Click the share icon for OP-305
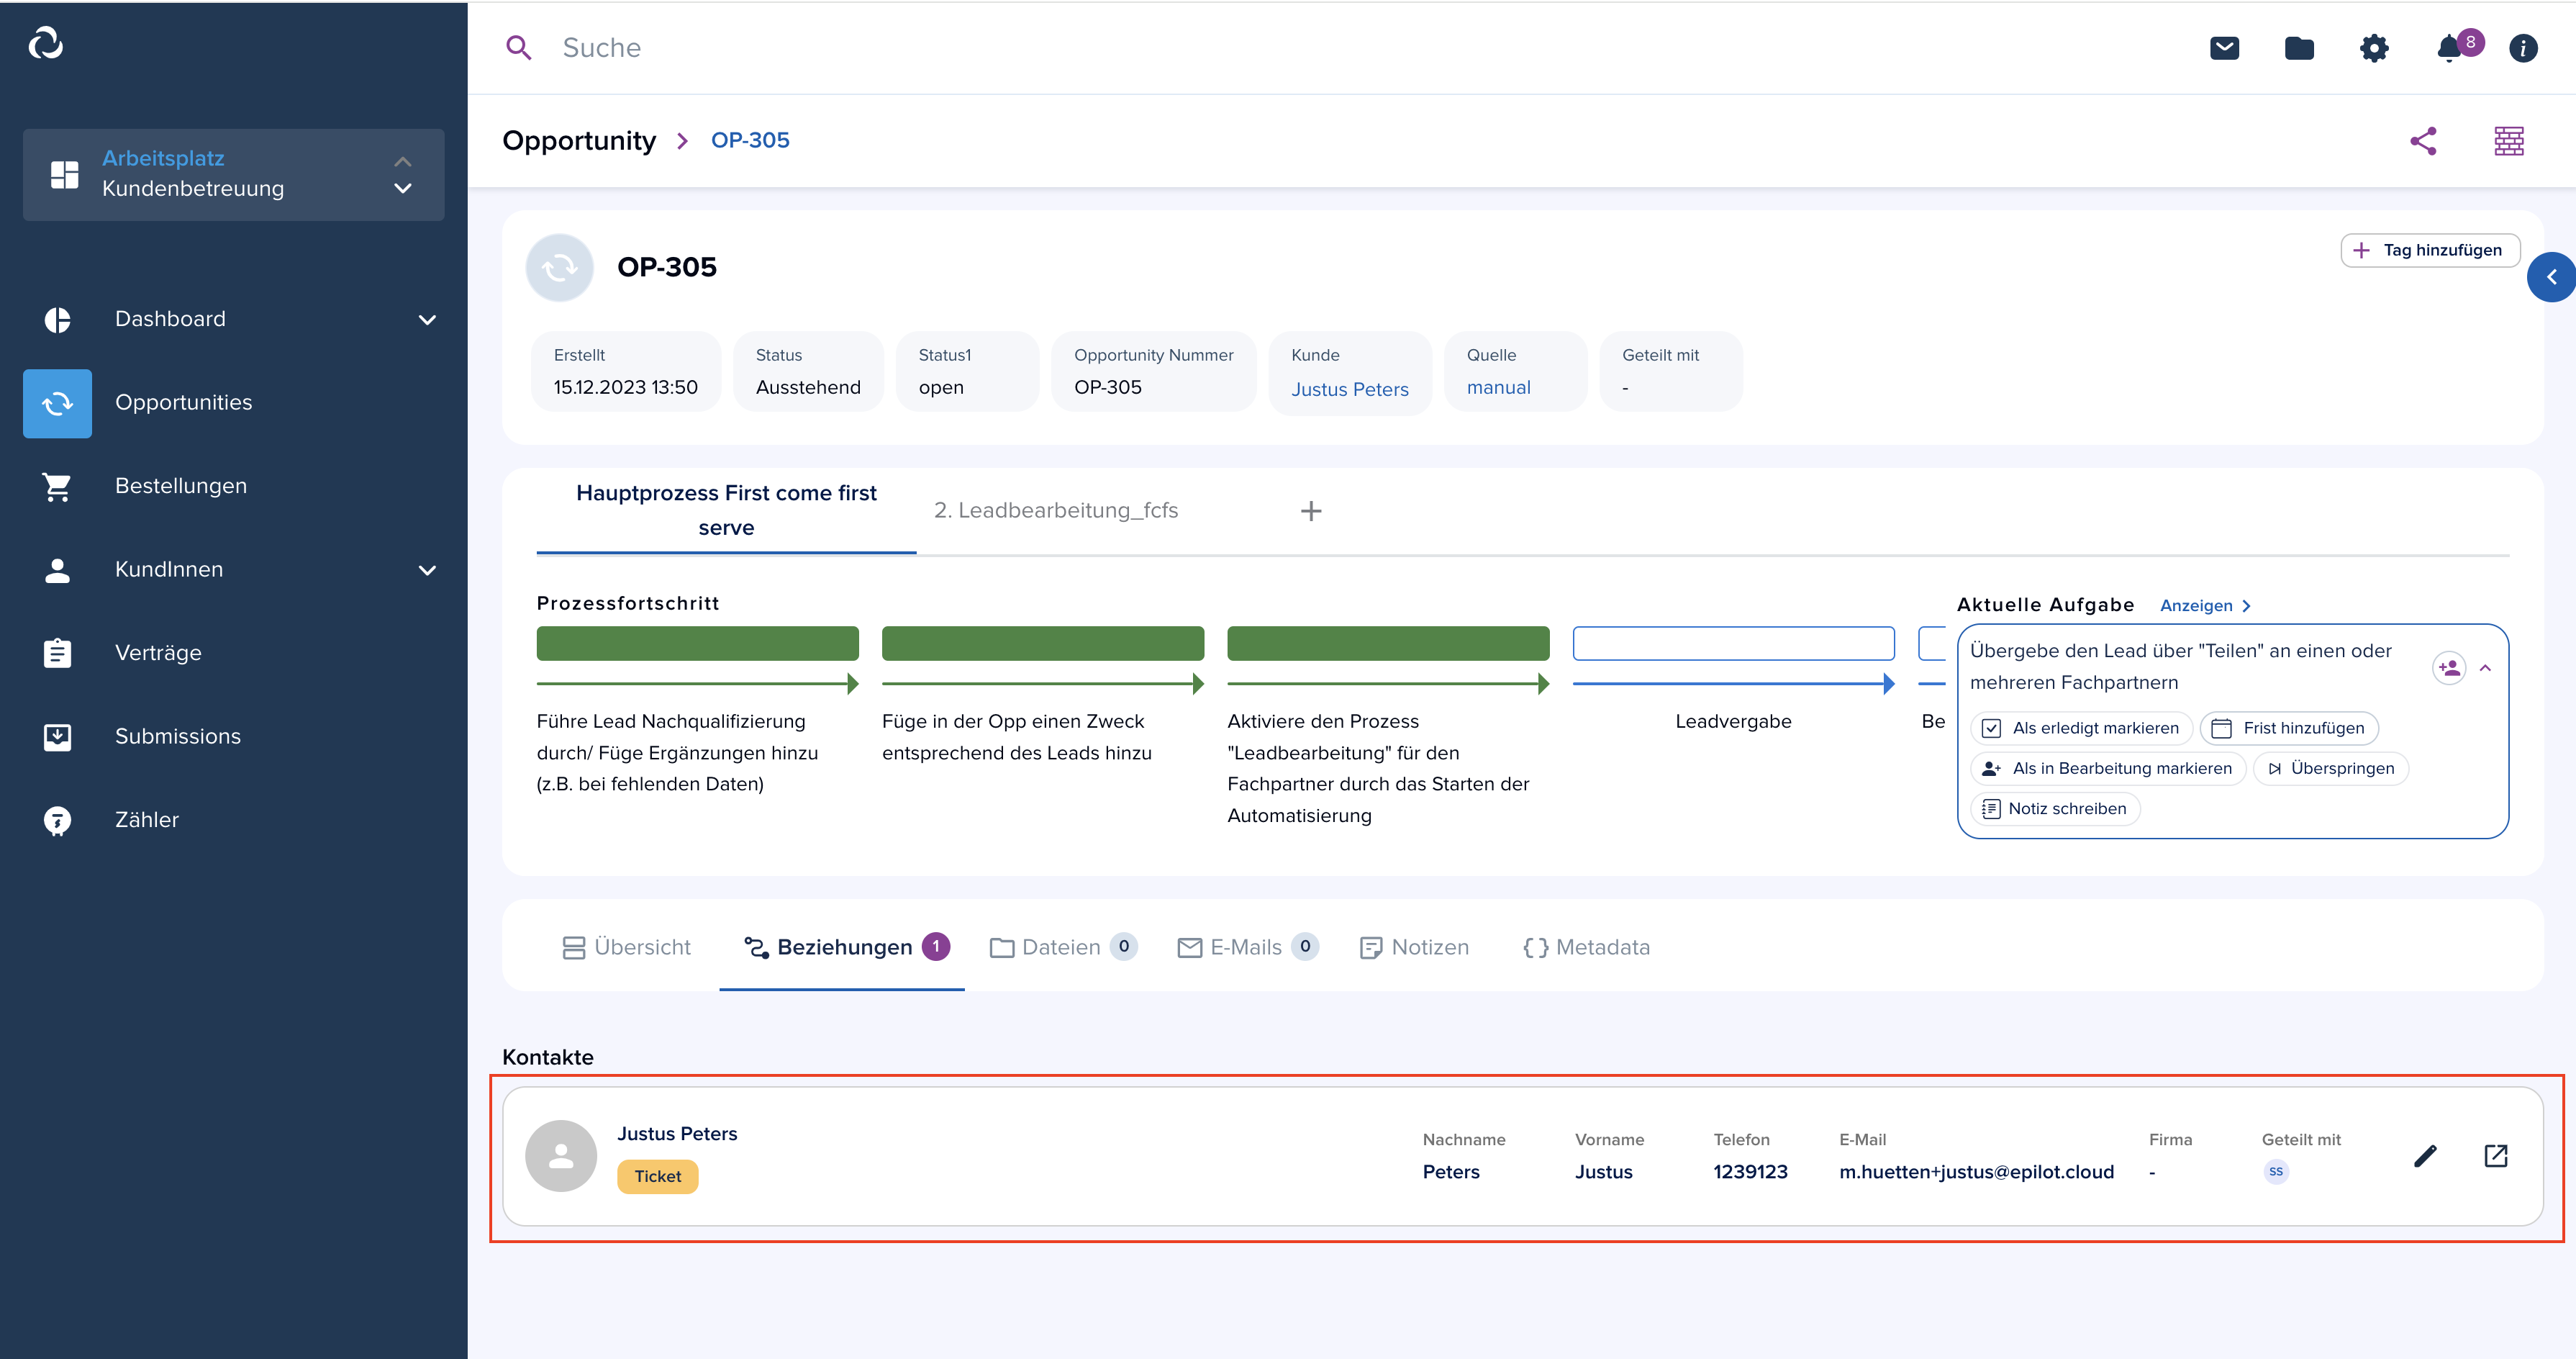 (x=2423, y=141)
